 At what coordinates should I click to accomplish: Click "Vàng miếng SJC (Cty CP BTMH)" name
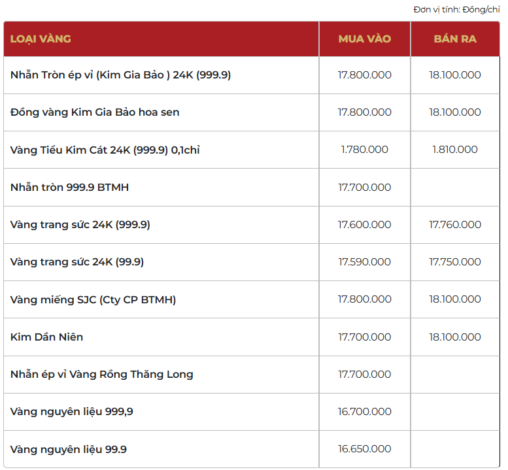(93, 299)
